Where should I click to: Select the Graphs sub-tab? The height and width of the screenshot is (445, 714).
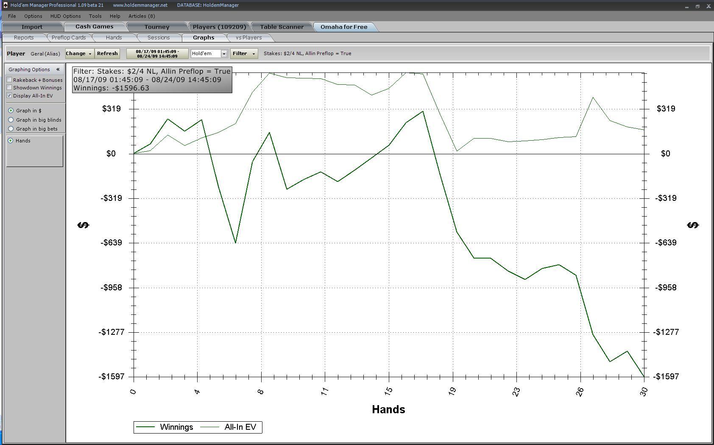(x=204, y=38)
